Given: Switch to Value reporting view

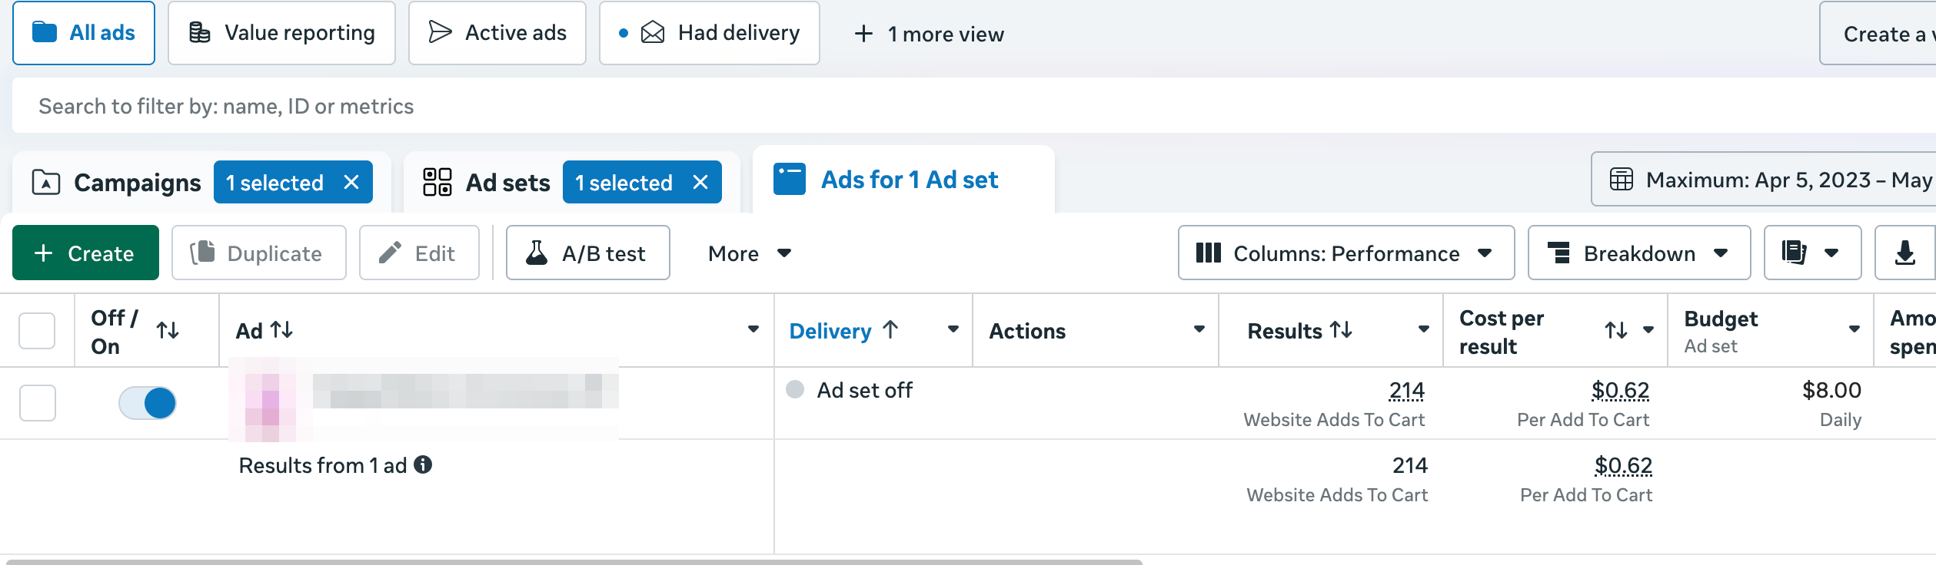Looking at the screenshot, I should click(281, 33).
